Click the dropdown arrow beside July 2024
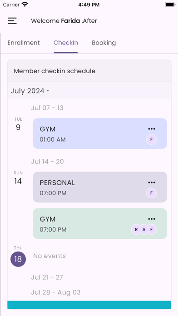Viewport: 178px width, 316px height. coord(48,91)
